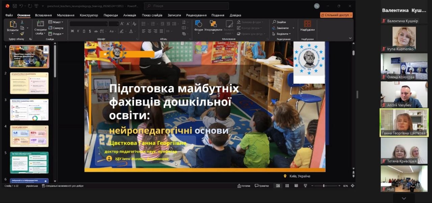Start slideshow from status bar icon
432x203 pixels.
click(x=305, y=186)
